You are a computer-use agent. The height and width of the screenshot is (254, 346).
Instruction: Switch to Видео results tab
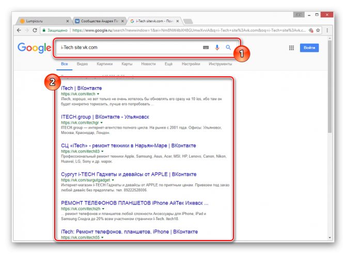pyautogui.click(x=82, y=64)
